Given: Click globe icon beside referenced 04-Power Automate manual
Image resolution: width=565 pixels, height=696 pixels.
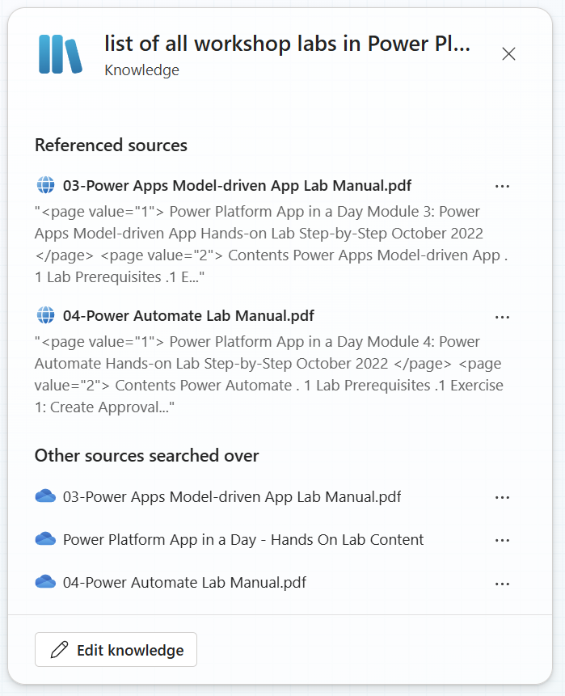Looking at the screenshot, I should (45, 315).
